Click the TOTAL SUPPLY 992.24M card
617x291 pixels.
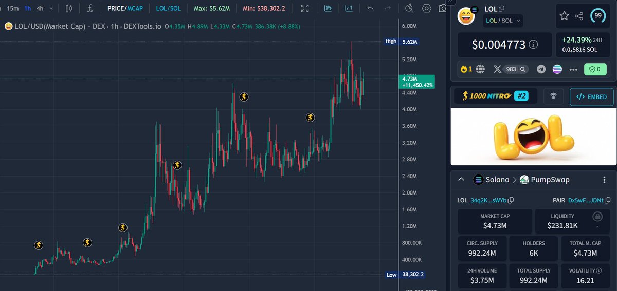point(534,276)
